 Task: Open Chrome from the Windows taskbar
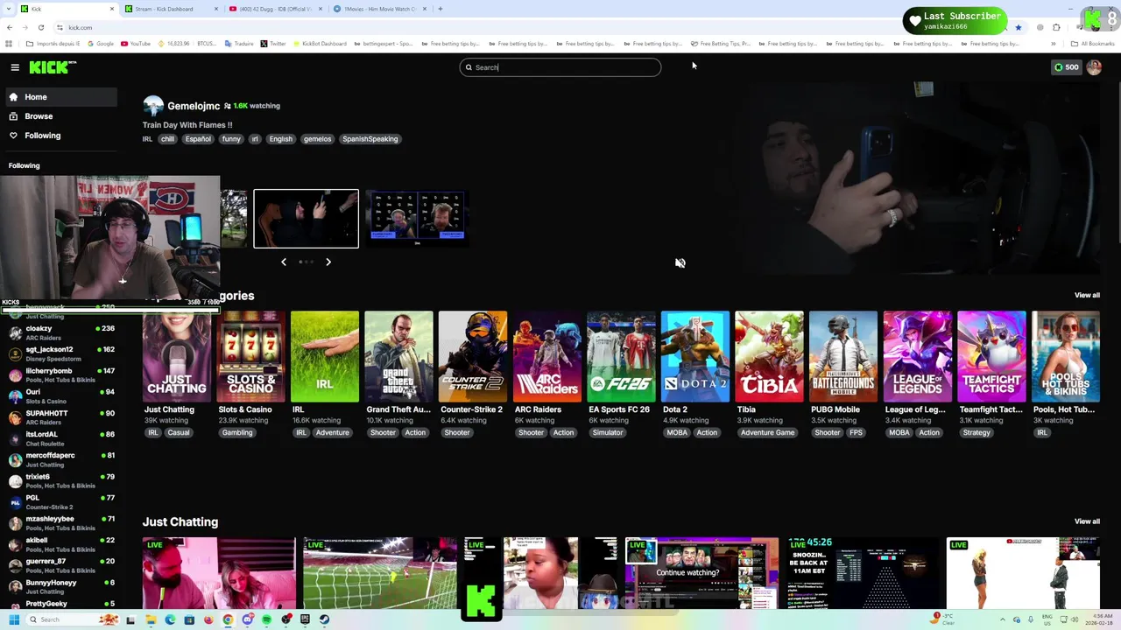pyautogui.click(x=228, y=619)
